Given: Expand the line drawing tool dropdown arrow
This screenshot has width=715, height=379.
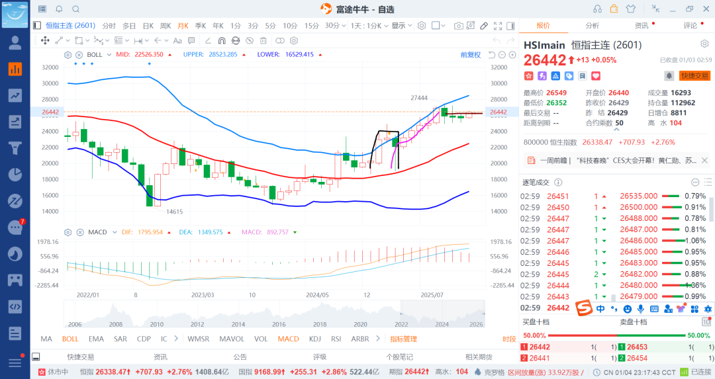Looking at the screenshot, I should click(67, 40).
